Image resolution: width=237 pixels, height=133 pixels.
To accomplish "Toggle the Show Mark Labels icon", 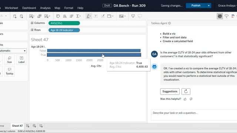I will click(96, 16).
